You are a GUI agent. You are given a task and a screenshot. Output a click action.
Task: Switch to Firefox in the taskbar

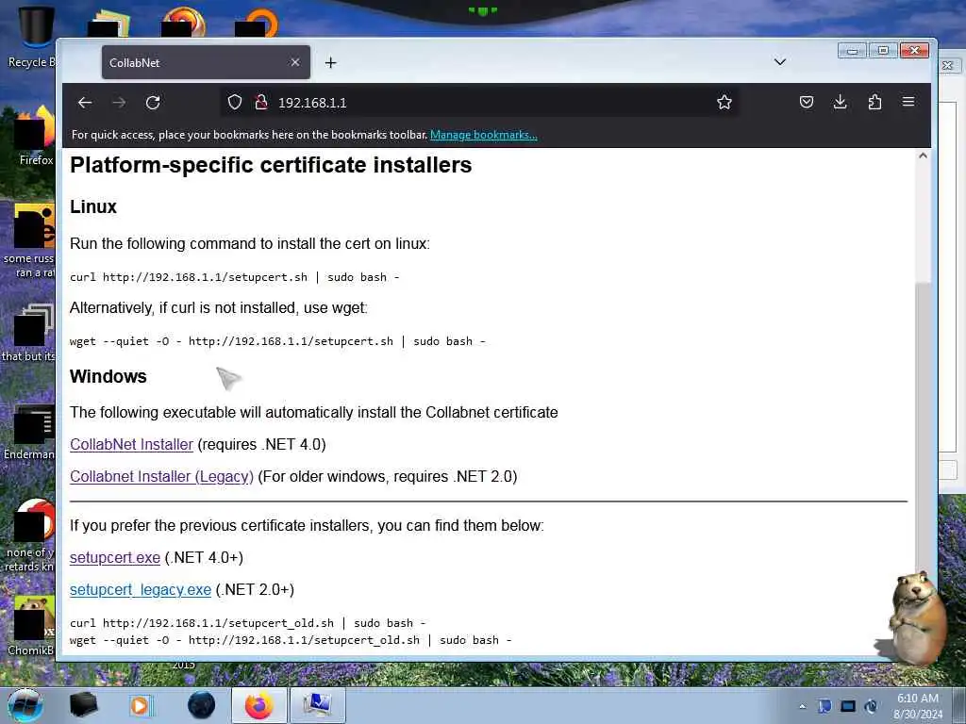tap(259, 705)
